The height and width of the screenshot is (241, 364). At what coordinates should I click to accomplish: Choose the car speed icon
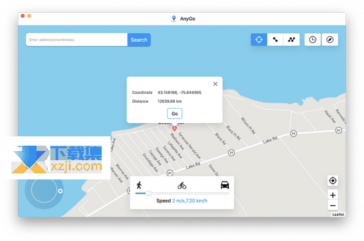click(225, 185)
